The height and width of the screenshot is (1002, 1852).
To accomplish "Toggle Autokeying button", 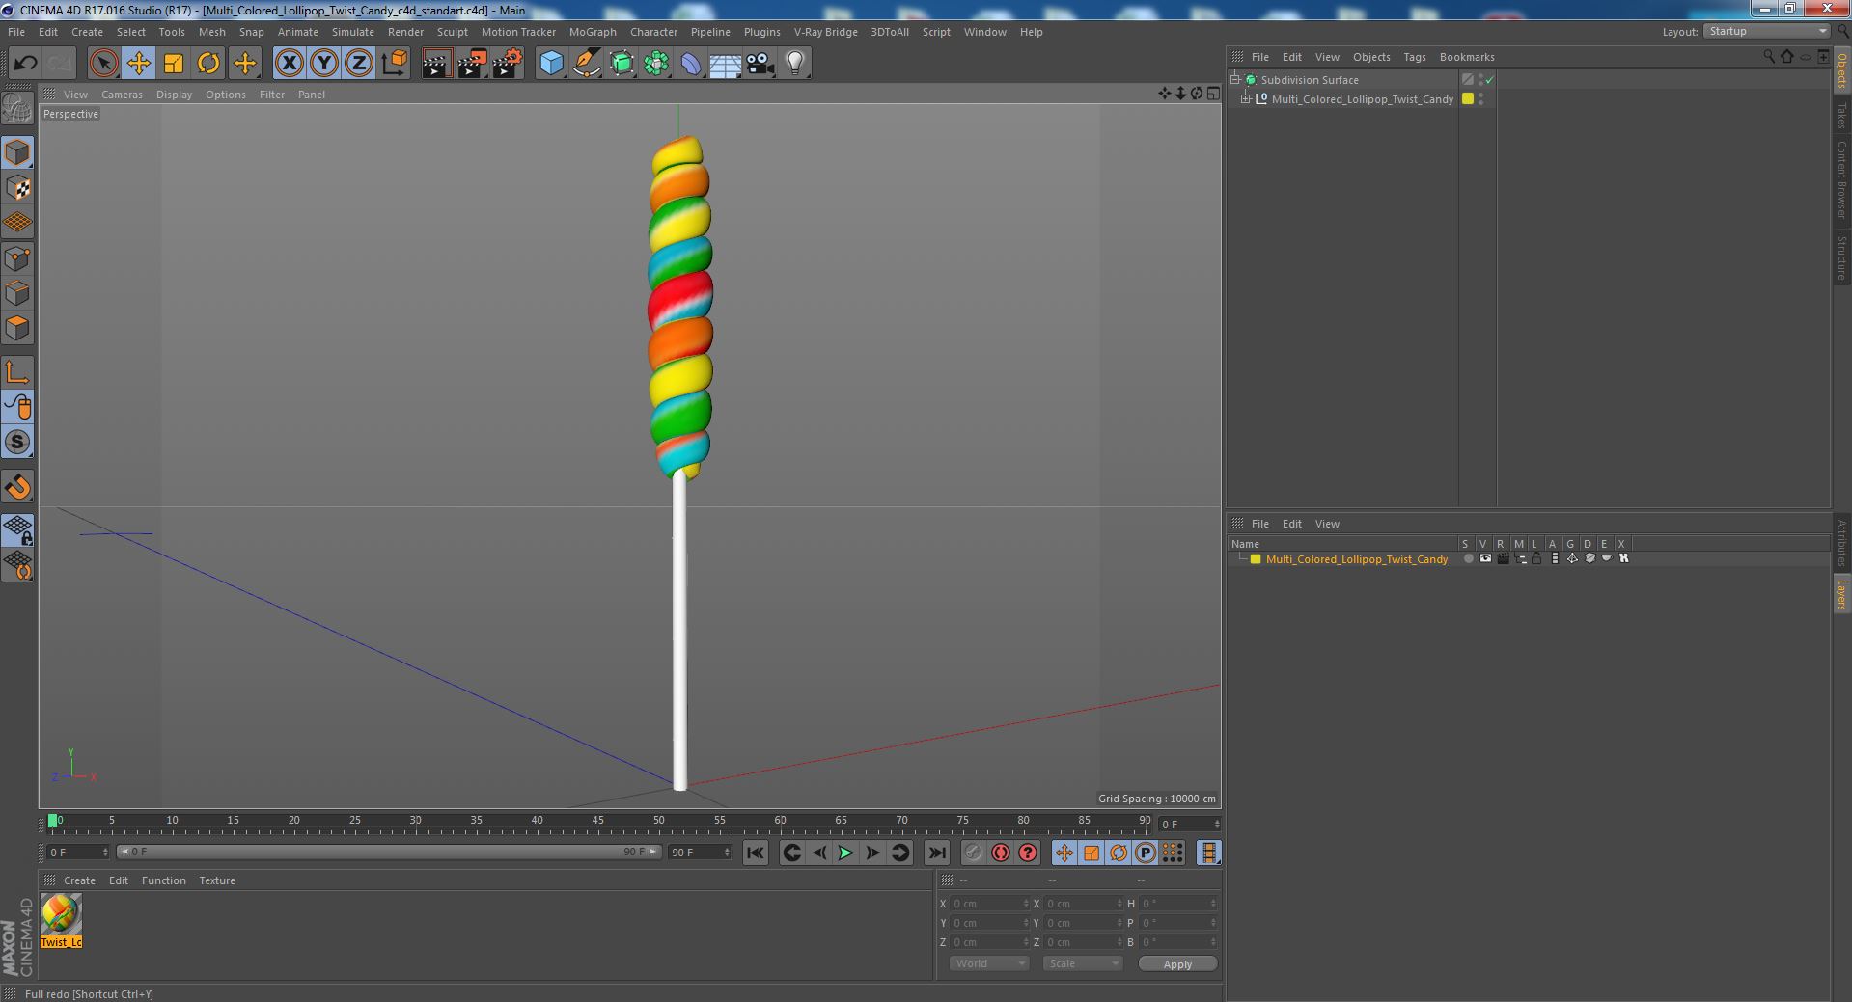I will 1001,853.
